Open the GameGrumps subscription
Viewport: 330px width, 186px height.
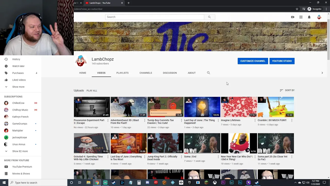point(21,124)
